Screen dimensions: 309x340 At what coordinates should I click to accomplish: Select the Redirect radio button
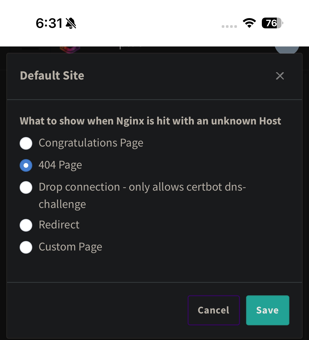26,225
